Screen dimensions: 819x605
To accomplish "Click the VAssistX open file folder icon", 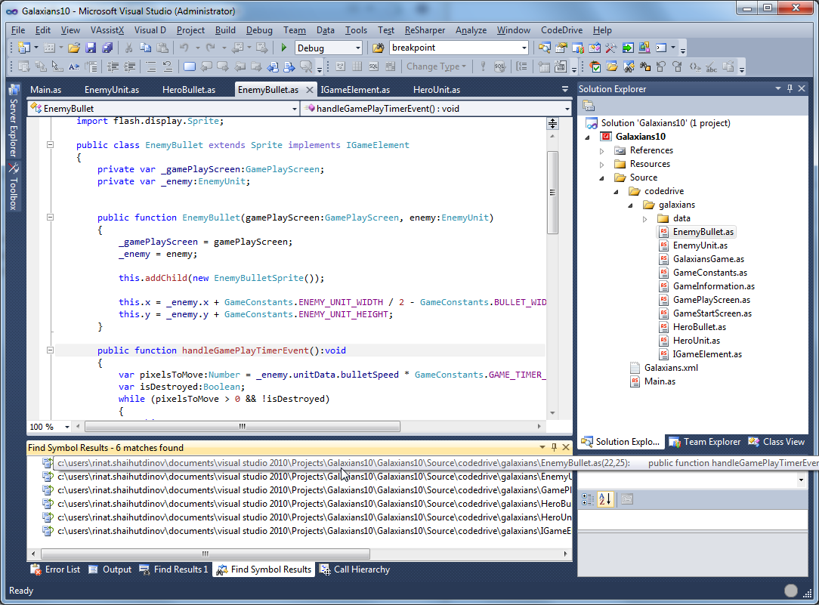I will (x=612, y=66).
